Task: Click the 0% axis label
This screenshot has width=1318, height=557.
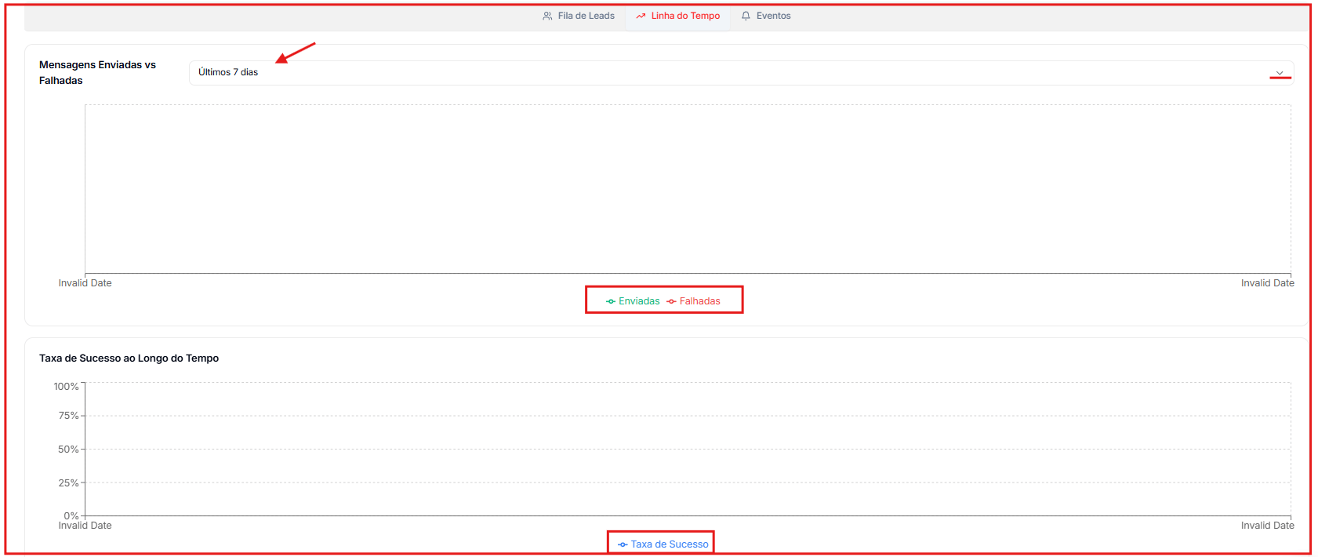Action: (71, 515)
